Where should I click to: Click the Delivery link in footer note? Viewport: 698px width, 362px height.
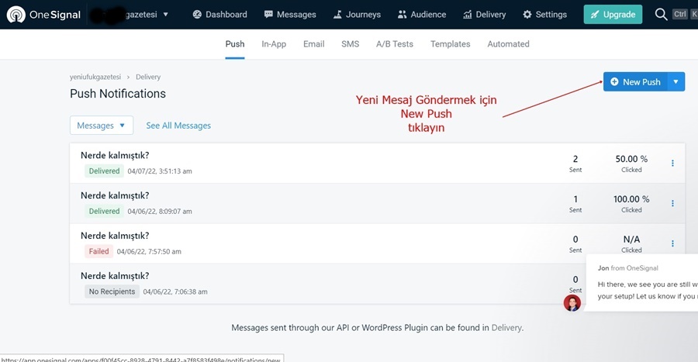(x=506, y=328)
